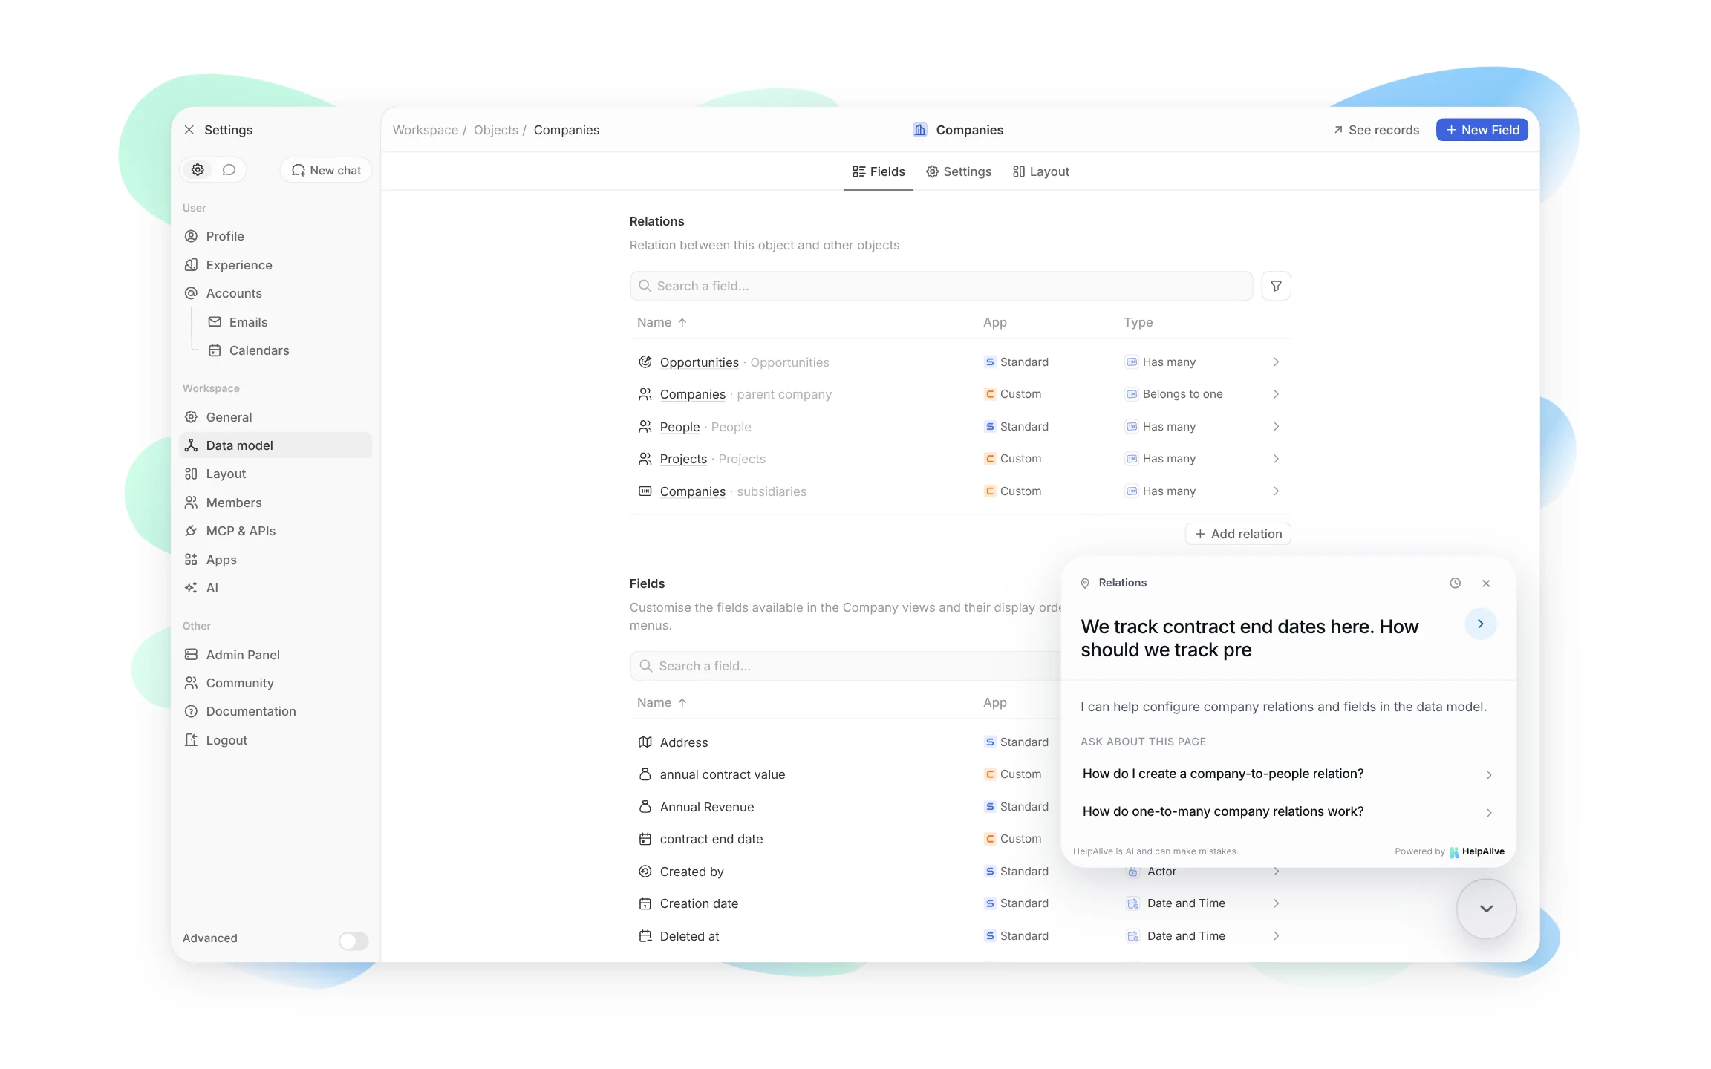Open Accounts settings

tap(276, 293)
